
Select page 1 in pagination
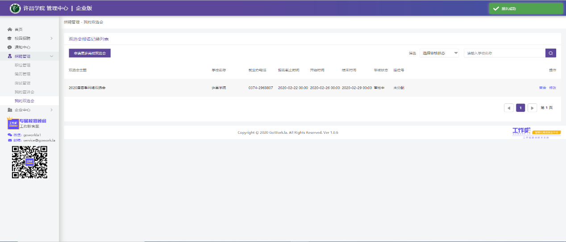(x=520, y=108)
